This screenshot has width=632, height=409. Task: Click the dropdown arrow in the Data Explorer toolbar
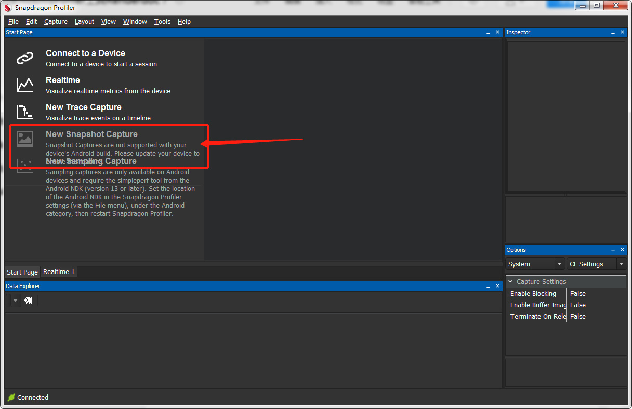(x=15, y=300)
